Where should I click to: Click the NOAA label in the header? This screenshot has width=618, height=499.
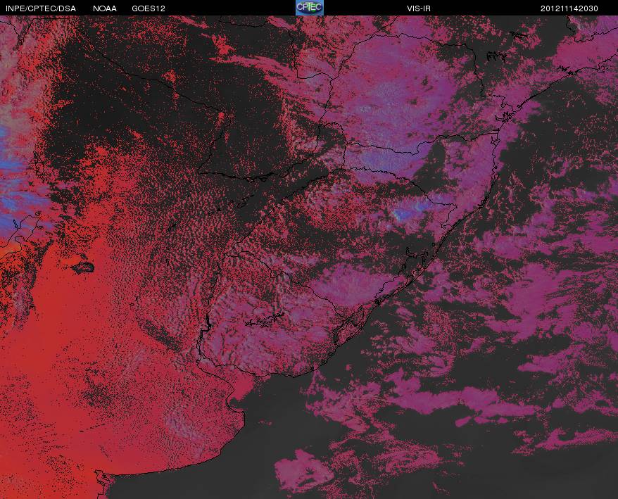[104, 8]
